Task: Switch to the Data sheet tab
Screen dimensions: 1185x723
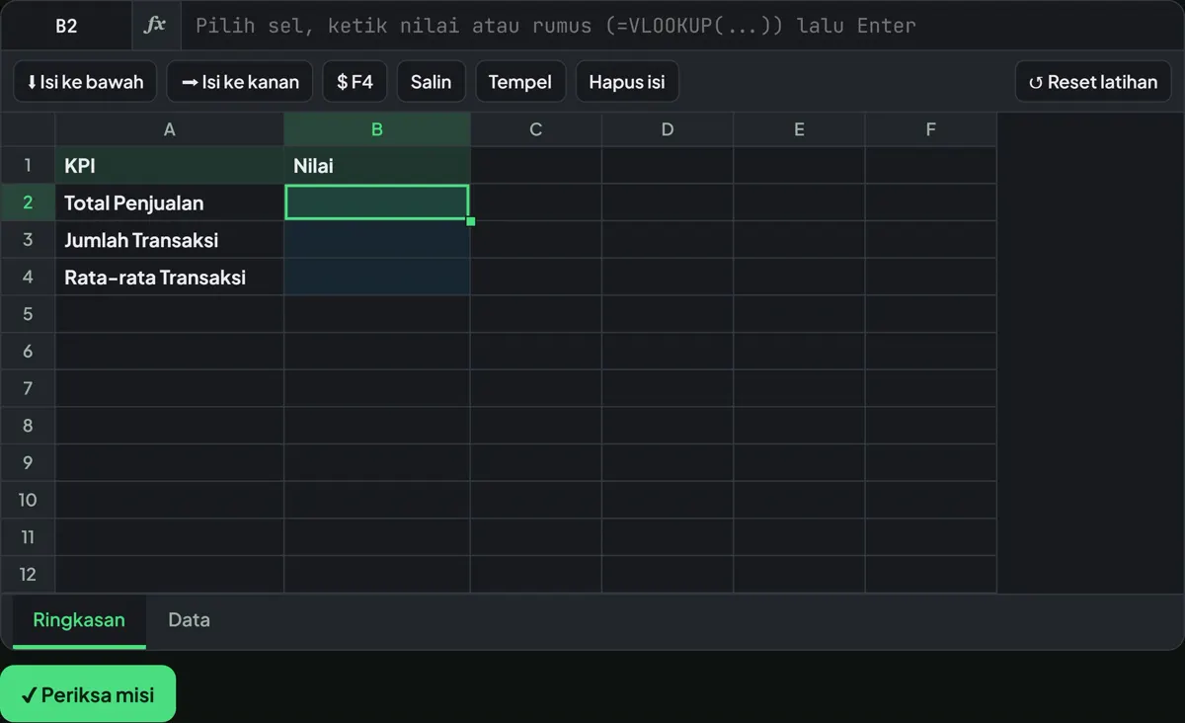Action: tap(189, 620)
